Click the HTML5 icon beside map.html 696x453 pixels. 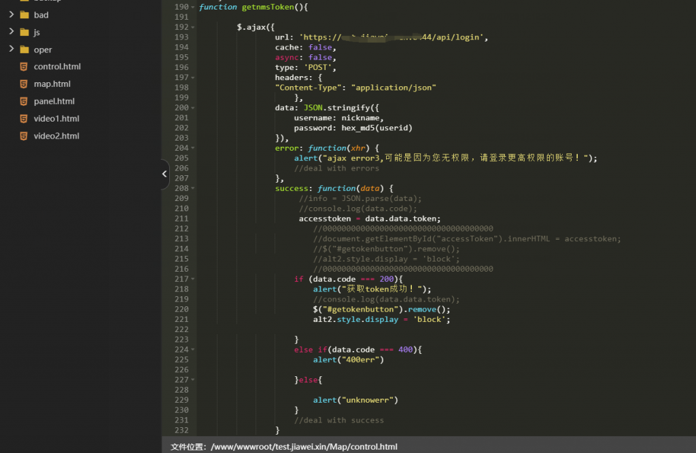click(24, 84)
